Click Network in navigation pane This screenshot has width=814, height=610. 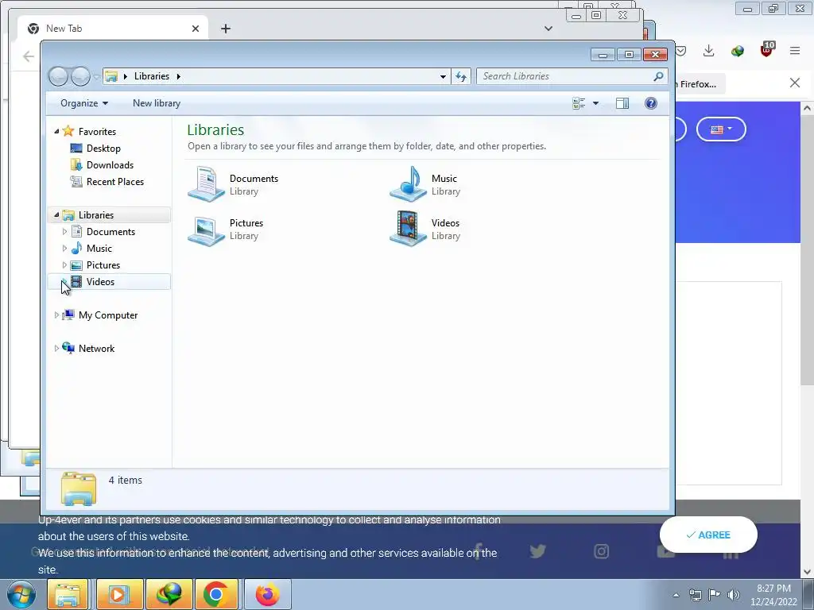(96, 348)
